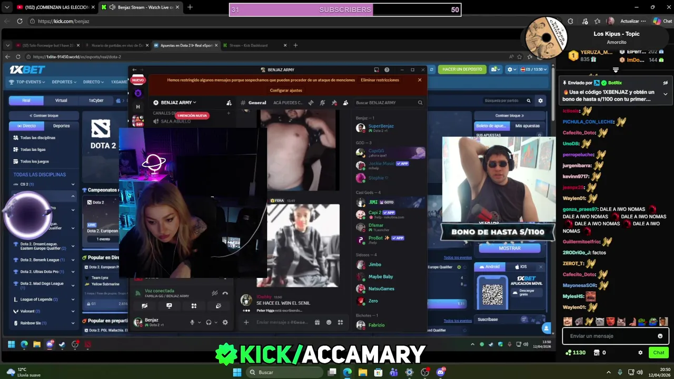Select the Real tab on 1xBet
674x379 pixels.
click(26, 100)
